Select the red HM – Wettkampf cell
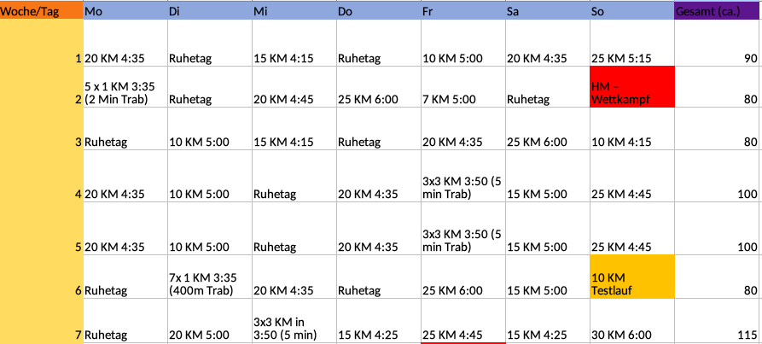This screenshot has height=344, width=762. point(631,87)
